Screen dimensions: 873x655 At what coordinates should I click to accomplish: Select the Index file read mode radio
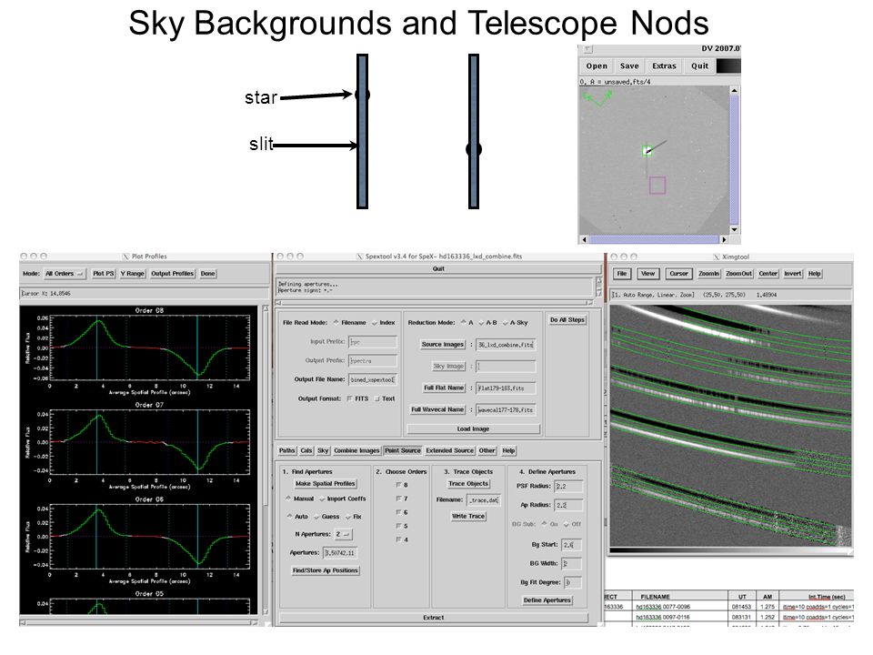pyautogui.click(x=375, y=323)
